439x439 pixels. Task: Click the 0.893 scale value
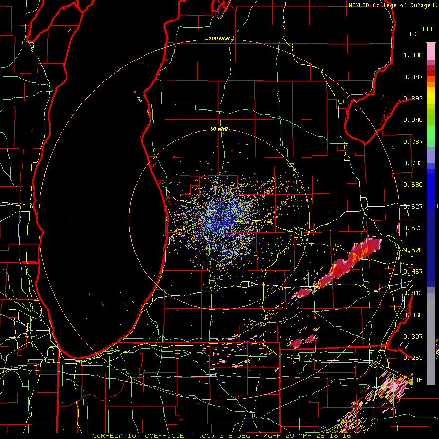pyautogui.click(x=413, y=98)
